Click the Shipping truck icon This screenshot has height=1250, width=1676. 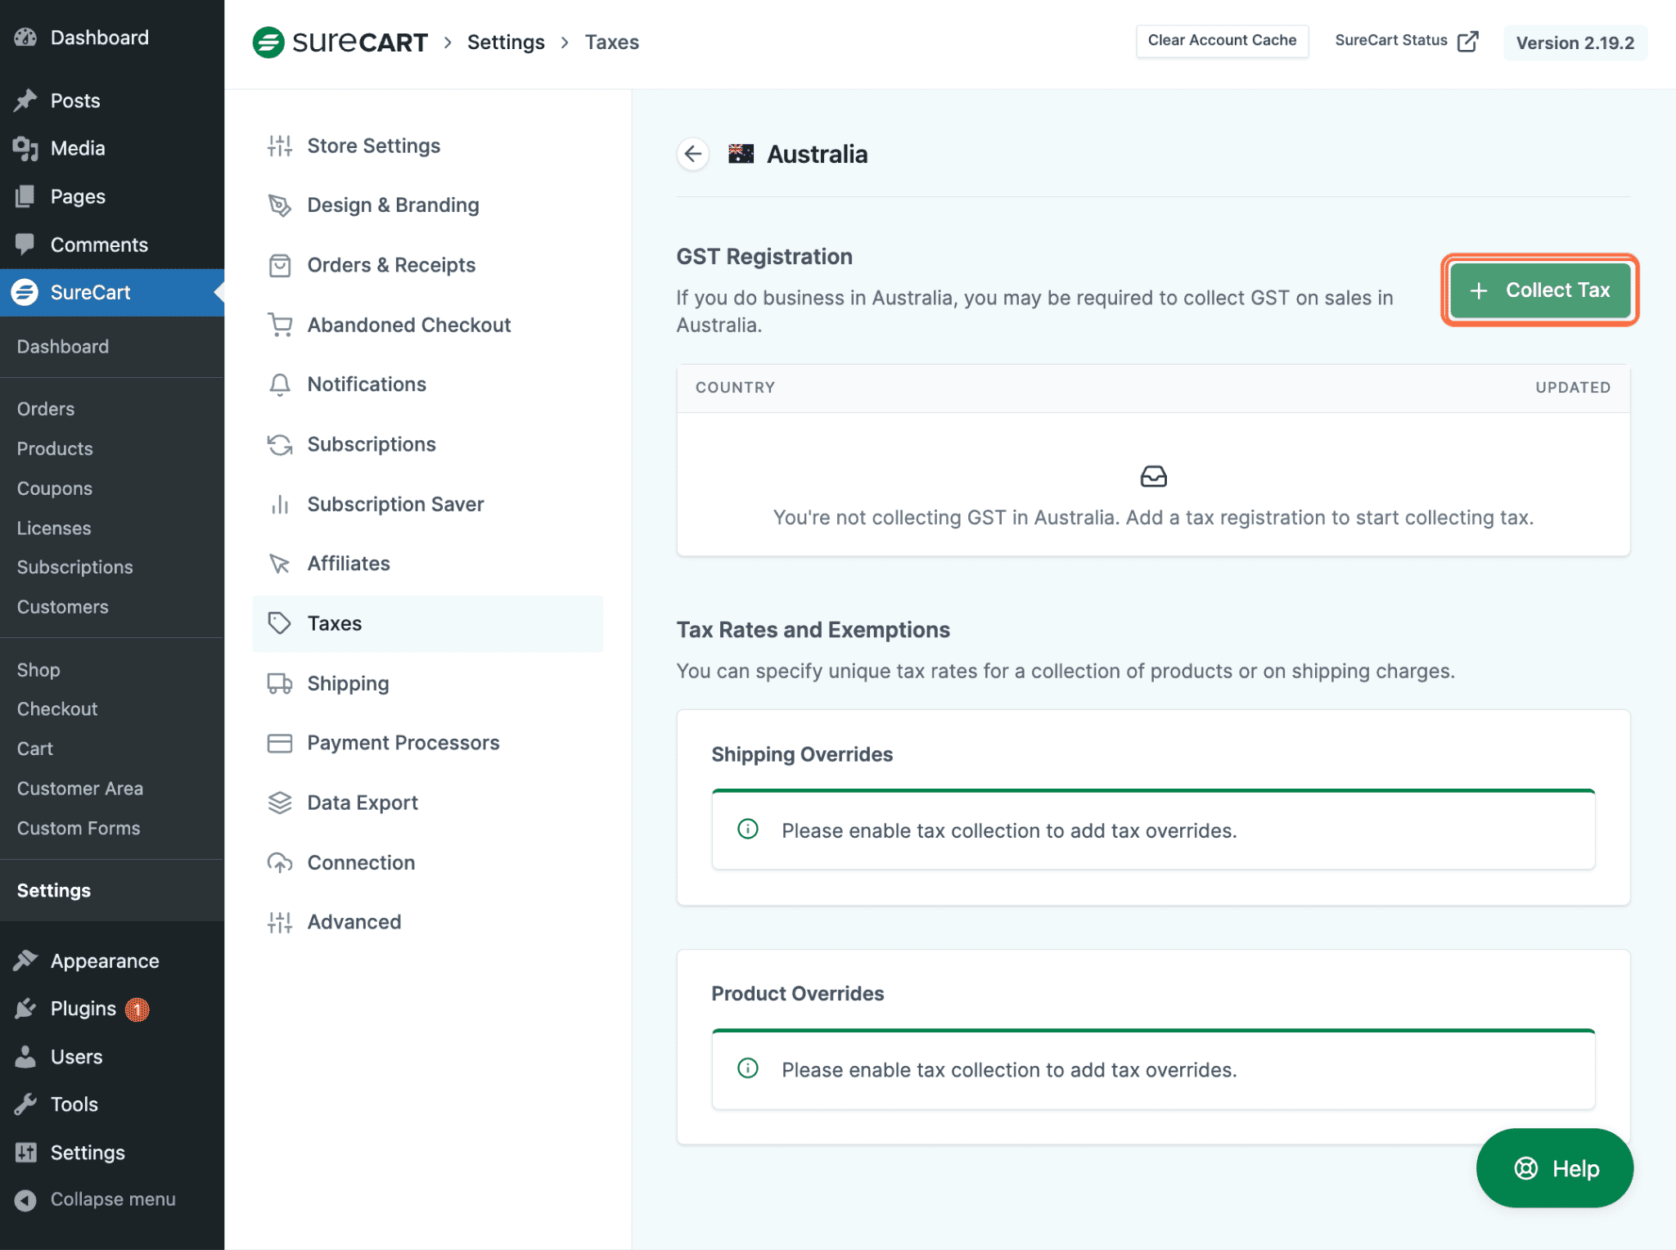click(x=280, y=683)
